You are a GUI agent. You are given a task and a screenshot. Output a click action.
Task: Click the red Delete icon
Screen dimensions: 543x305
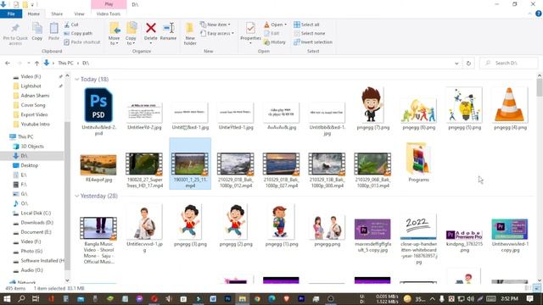point(151,28)
